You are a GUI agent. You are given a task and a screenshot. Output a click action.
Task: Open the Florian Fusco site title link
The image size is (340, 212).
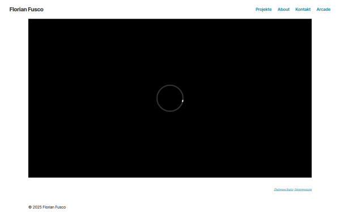coord(27,9)
